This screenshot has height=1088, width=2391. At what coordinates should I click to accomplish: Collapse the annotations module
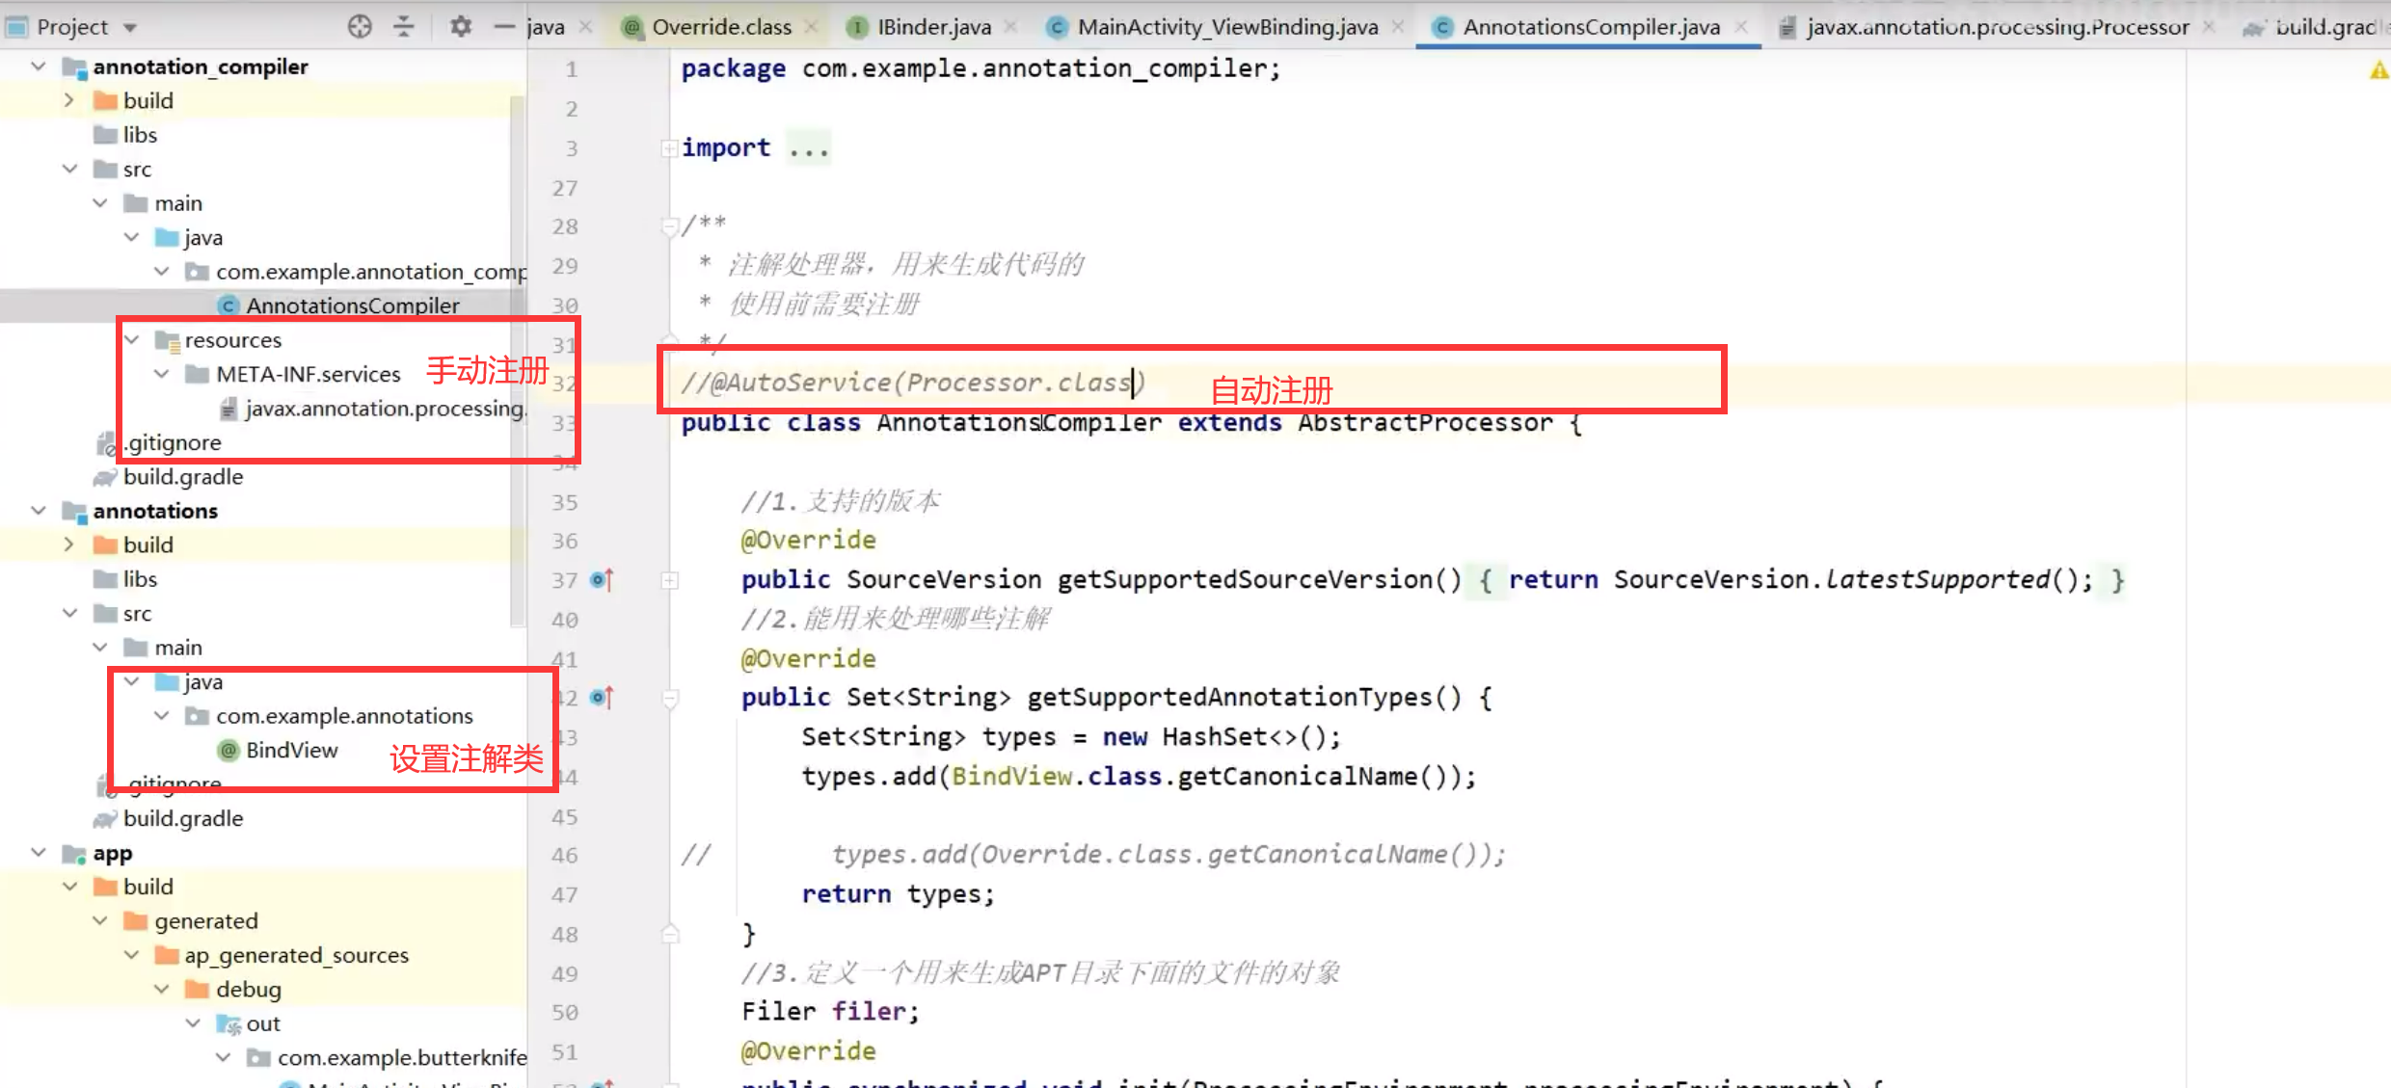pos(39,511)
